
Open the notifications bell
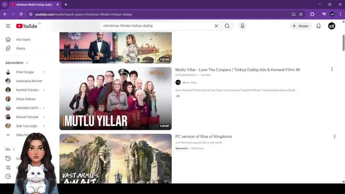pos(319,26)
